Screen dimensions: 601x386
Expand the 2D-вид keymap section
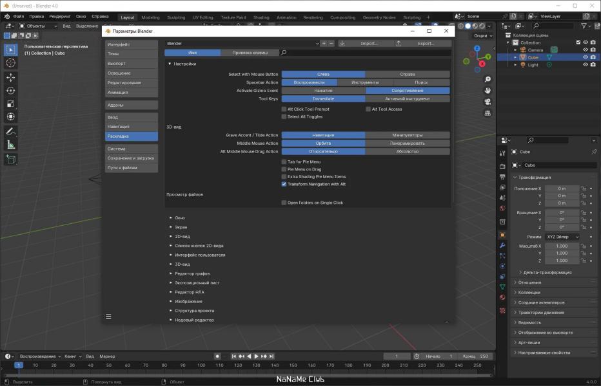click(171, 236)
